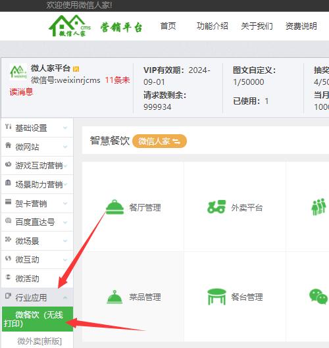Click the VIP有效期 date text
The width and height of the screenshot is (329, 348).
176,76
